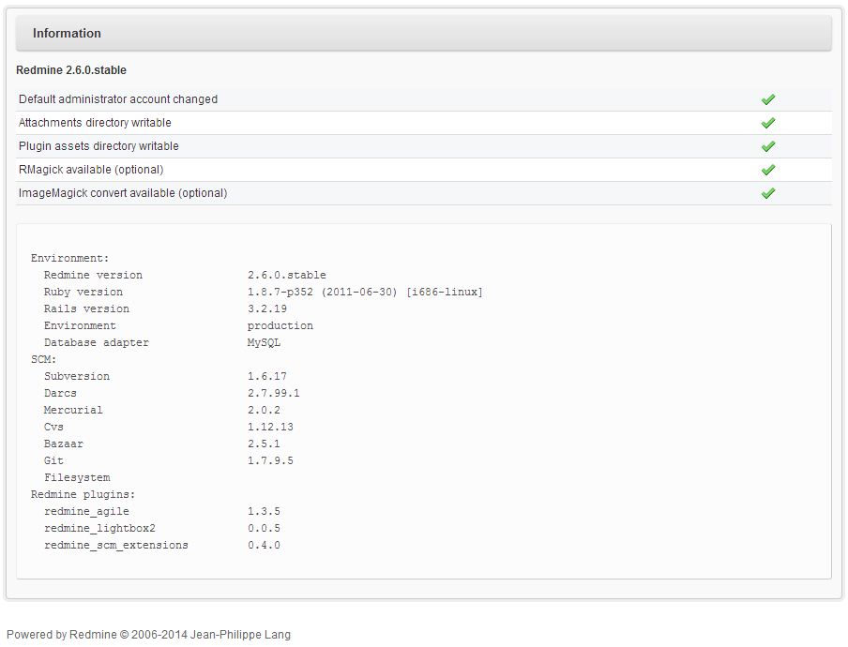
Task: Click redmine_scm_extensions version 0.4.0
Action: (264, 546)
